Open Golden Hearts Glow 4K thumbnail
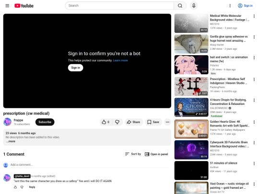The width and height of the screenshot is (259, 194). coord(191,129)
